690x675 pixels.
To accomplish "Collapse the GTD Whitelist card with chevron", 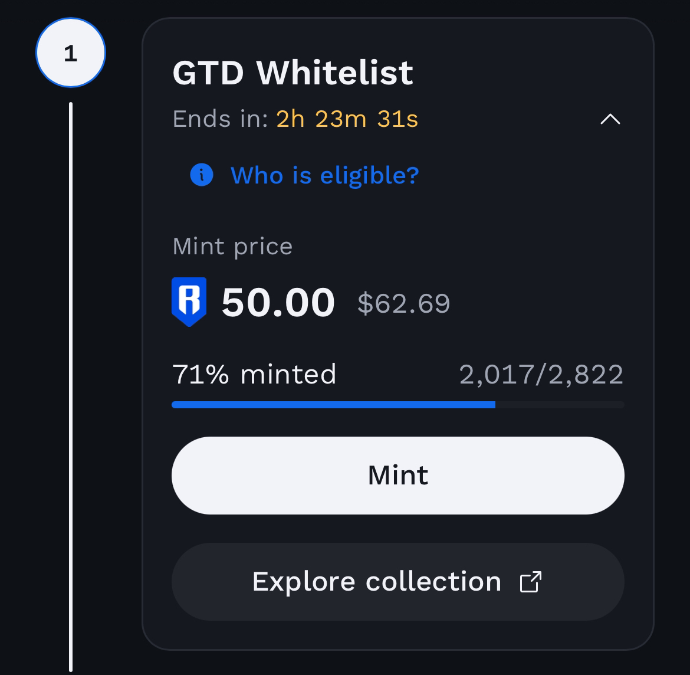I will coord(610,119).
